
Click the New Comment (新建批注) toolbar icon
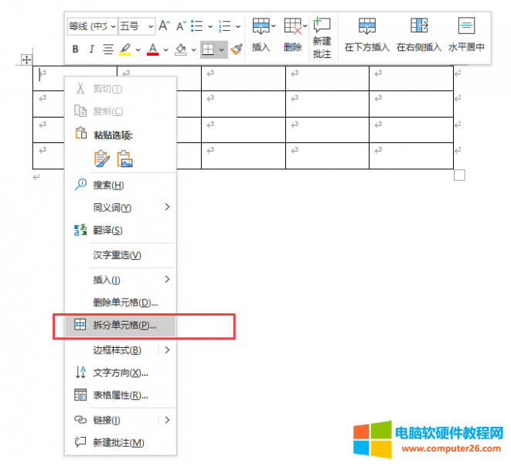[322, 37]
